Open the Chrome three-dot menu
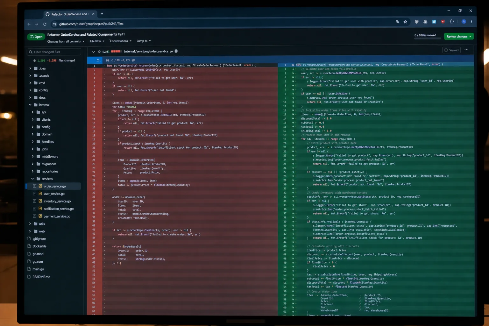489x326 pixels. click(471, 22)
